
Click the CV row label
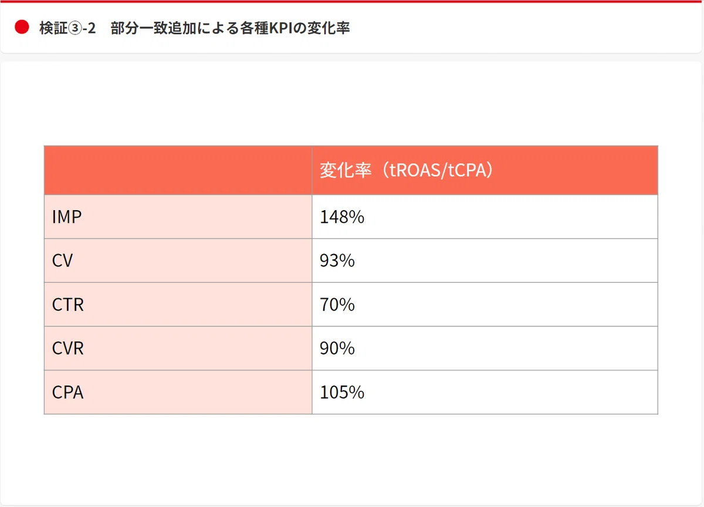(x=178, y=261)
